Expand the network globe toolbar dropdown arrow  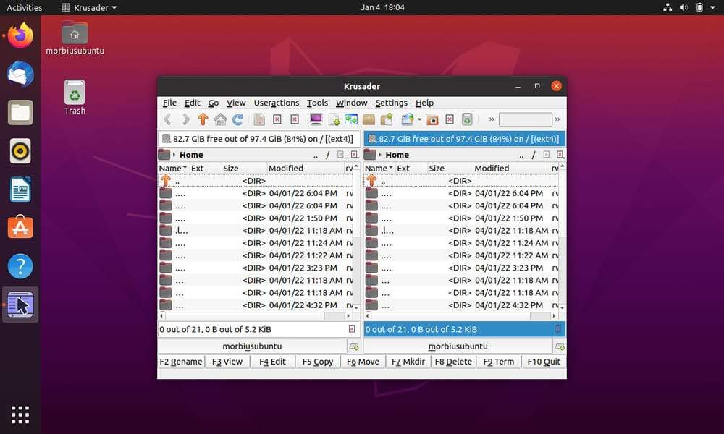tap(418, 119)
